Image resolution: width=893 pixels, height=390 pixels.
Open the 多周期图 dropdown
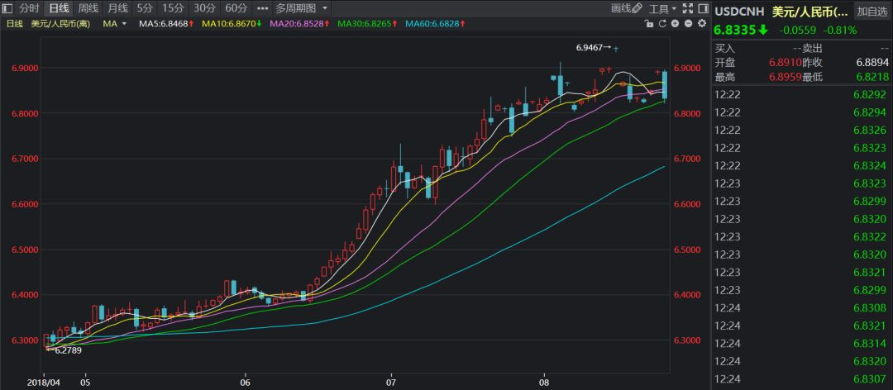(301, 8)
